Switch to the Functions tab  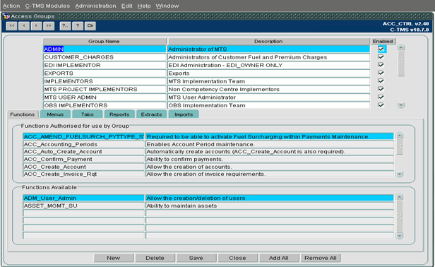[x=23, y=114]
